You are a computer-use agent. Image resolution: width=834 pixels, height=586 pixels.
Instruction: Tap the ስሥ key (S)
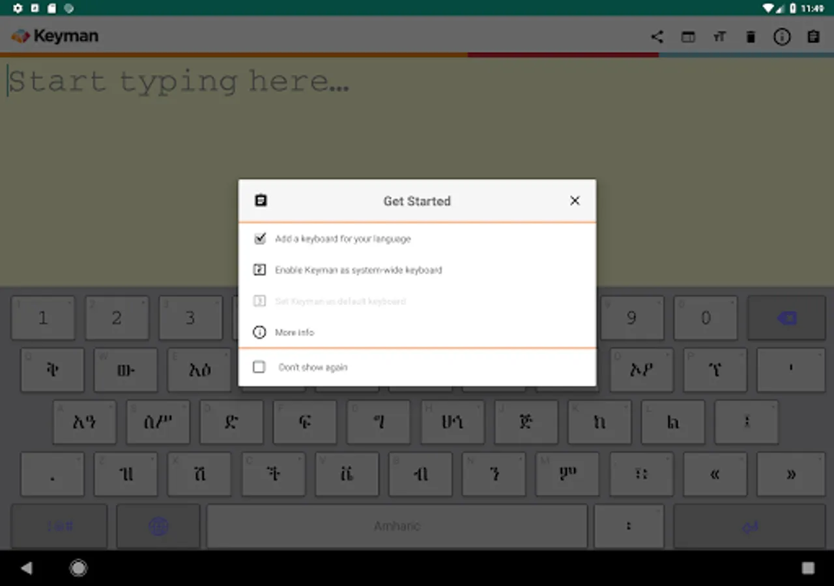[x=158, y=422]
